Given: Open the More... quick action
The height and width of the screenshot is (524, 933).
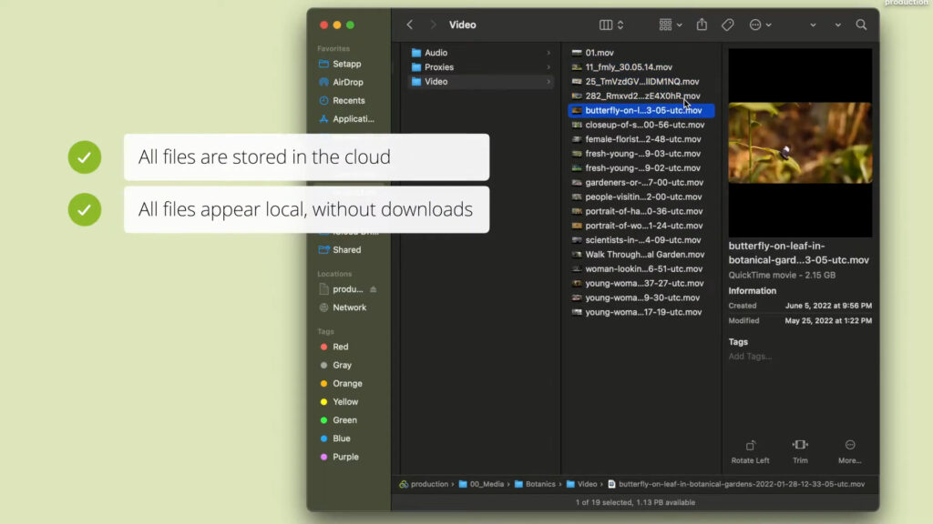Looking at the screenshot, I should pyautogui.click(x=848, y=448).
